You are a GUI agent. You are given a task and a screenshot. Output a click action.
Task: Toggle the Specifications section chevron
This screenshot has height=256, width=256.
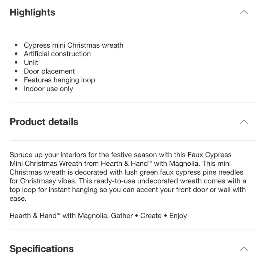point(244,249)
